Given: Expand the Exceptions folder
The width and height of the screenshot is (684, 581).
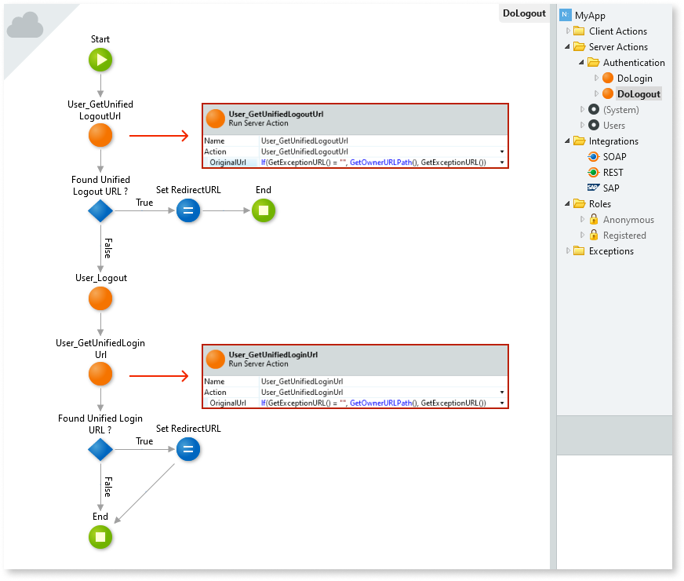Looking at the screenshot, I should (x=568, y=251).
